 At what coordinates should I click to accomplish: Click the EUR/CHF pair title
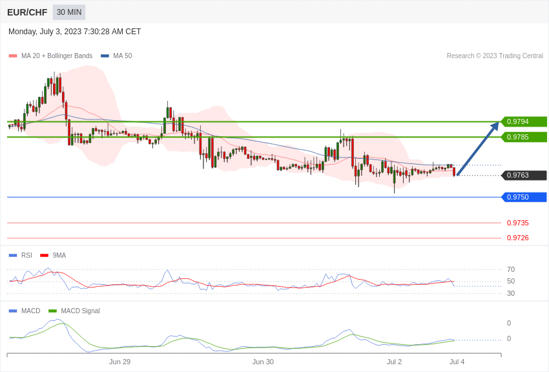27,13
